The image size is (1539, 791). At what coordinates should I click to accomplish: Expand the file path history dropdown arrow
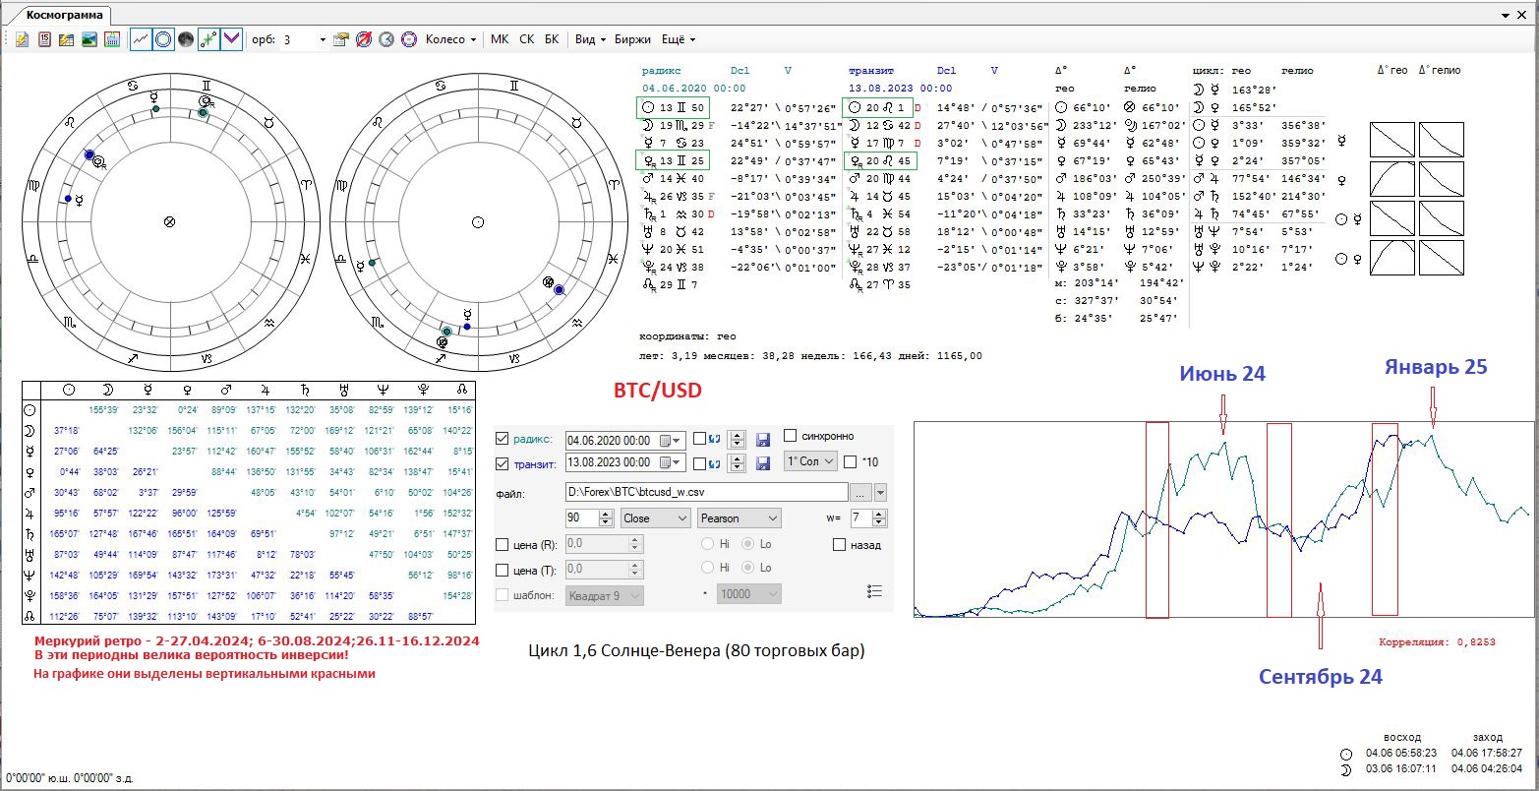click(880, 493)
